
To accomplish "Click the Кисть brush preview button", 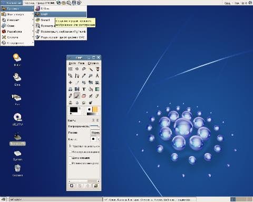I will (x=93, y=139).
